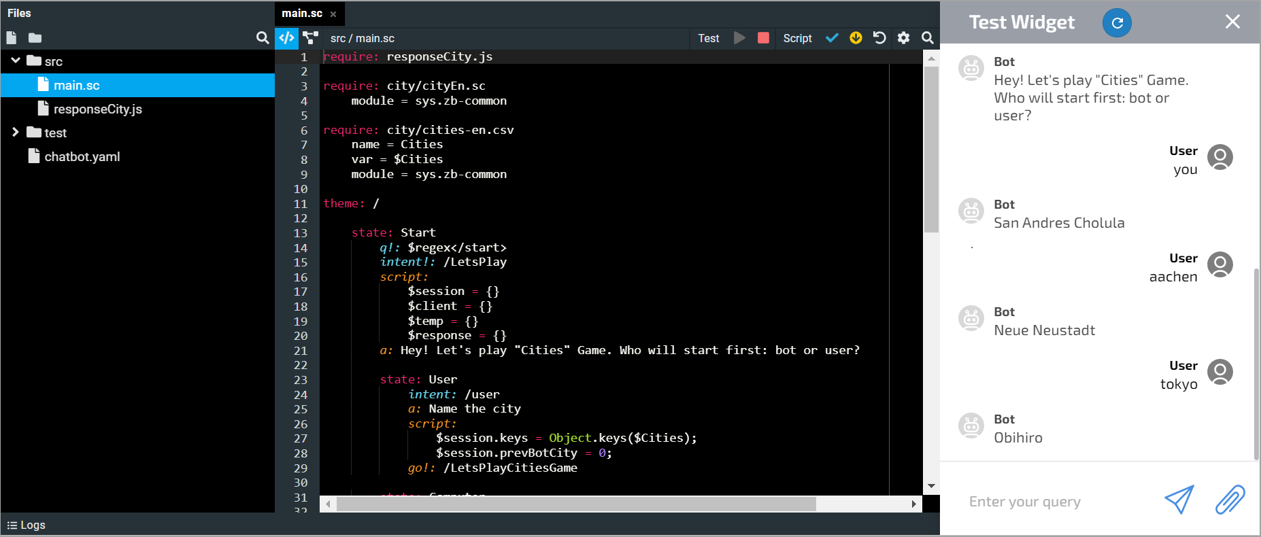The height and width of the screenshot is (537, 1261).
Task: Open editor settings gear
Action: (903, 38)
